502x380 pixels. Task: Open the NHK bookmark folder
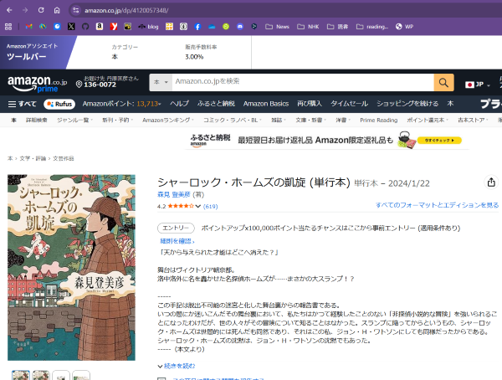(308, 27)
